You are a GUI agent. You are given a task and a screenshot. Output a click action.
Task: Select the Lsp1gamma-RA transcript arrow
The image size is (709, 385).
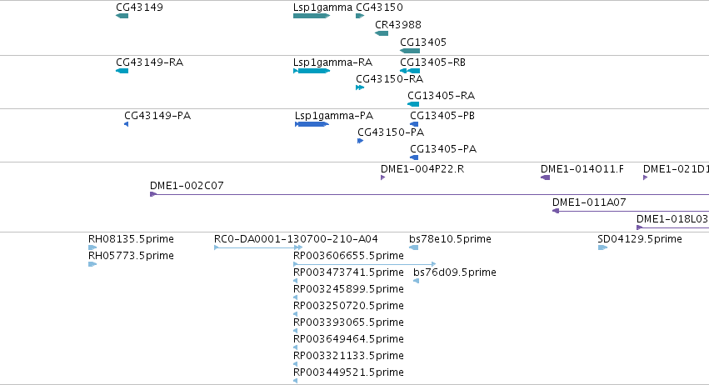pyautogui.click(x=312, y=71)
